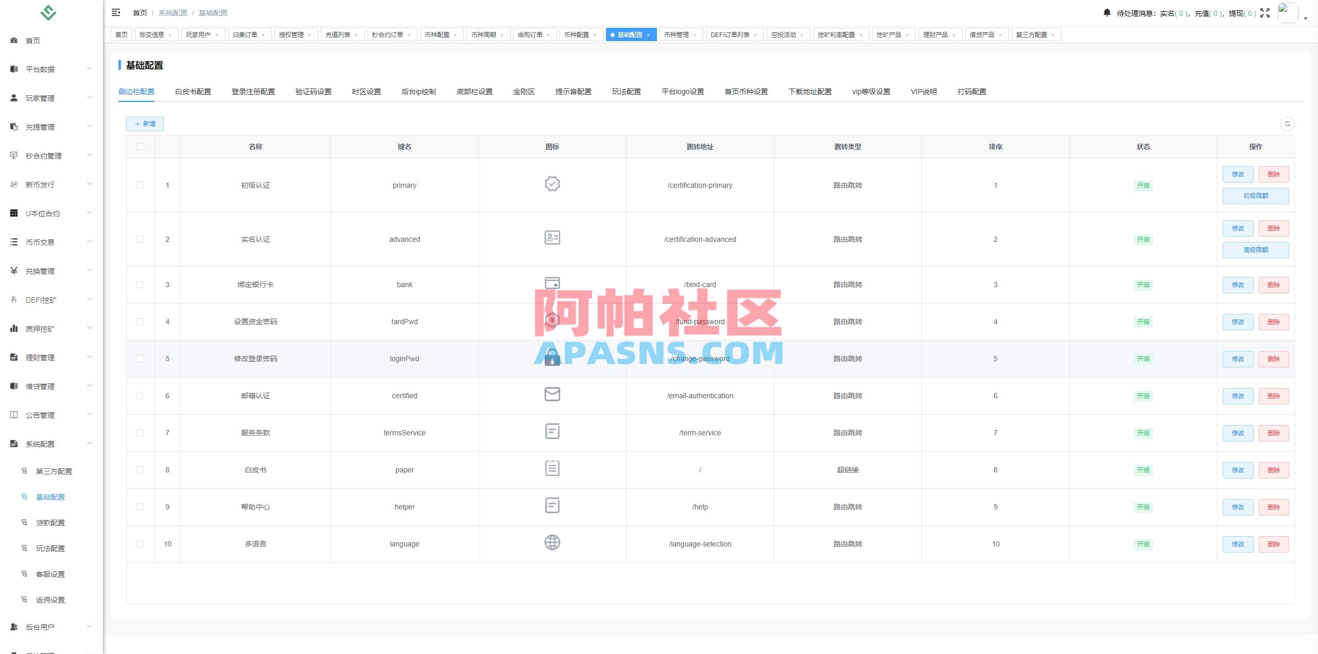Open 客服设置 in the sidebar
The height and width of the screenshot is (654, 1318).
tap(50, 574)
